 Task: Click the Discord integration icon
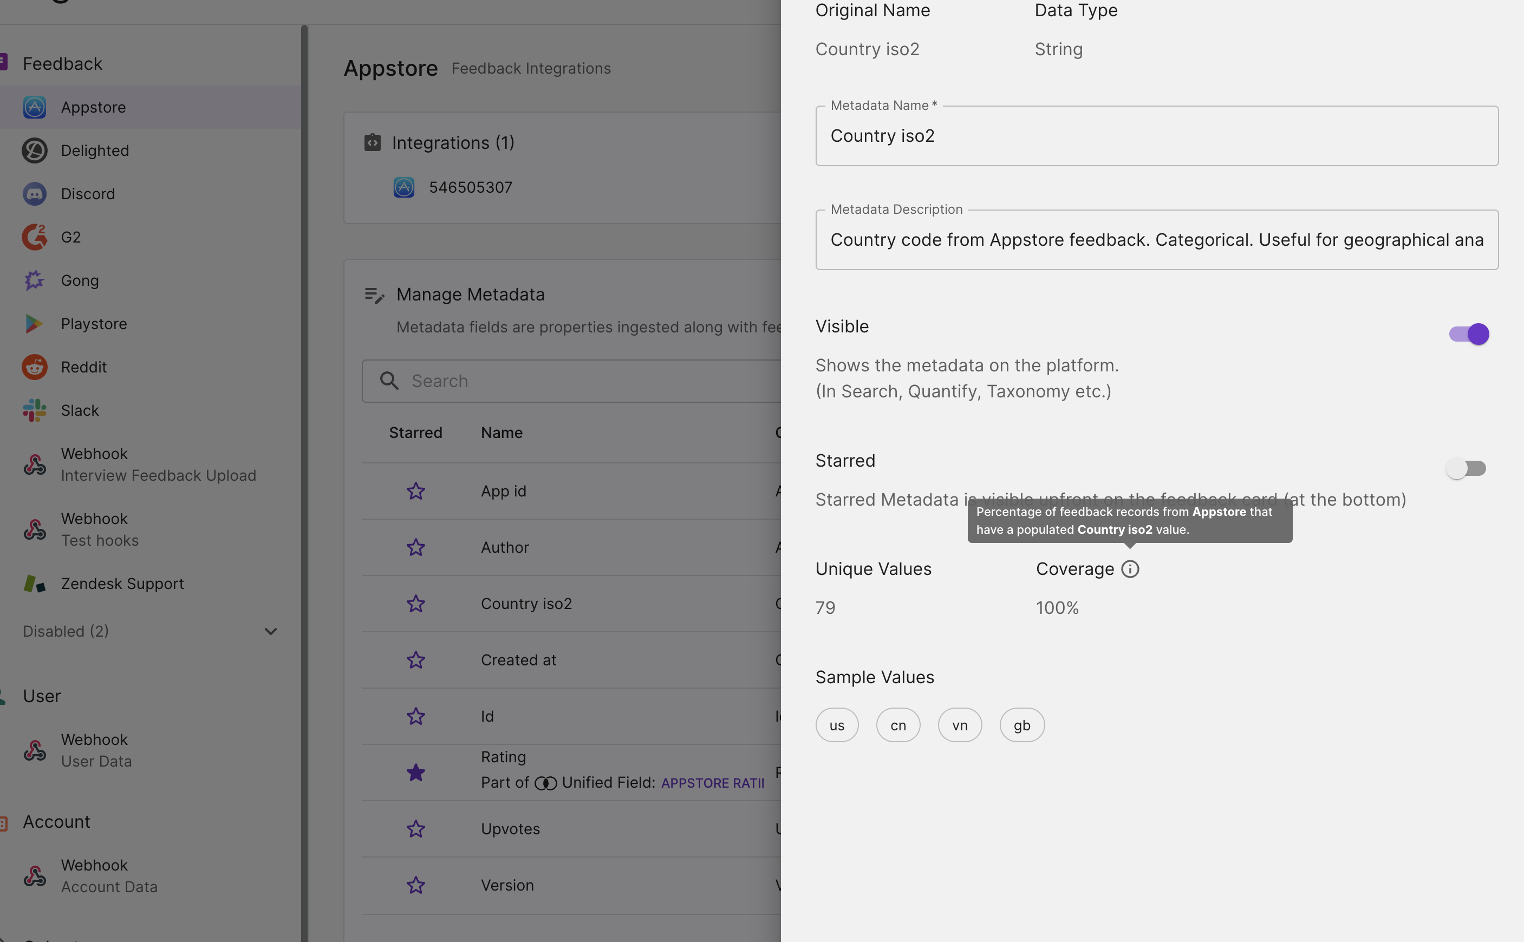35,194
